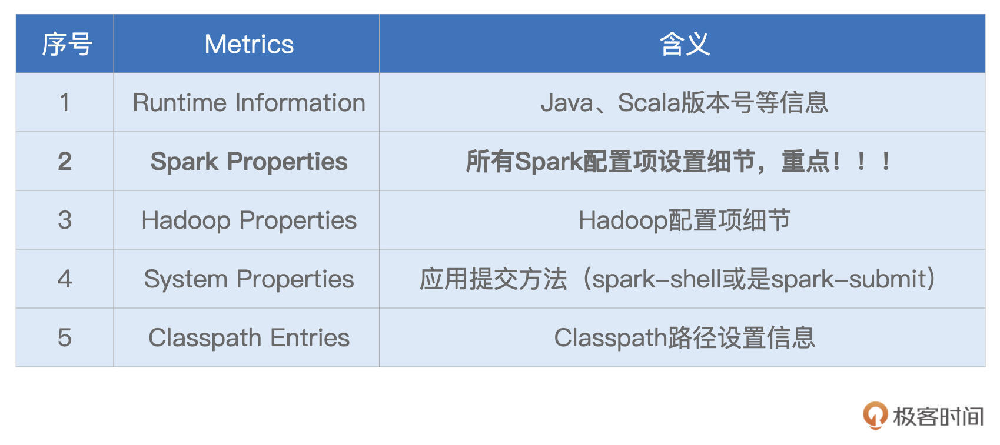Click row number 5 cell
This screenshot has height=445, width=1000.
[x=65, y=338]
